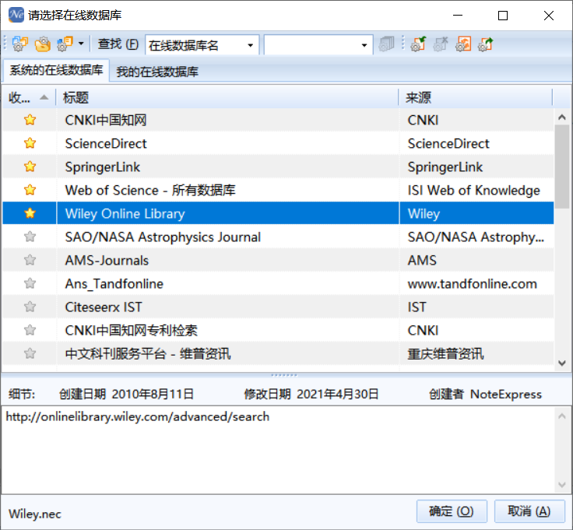This screenshot has height=530, width=573.
Task: Select Ans_Tandfonline row
Action: click(278, 283)
